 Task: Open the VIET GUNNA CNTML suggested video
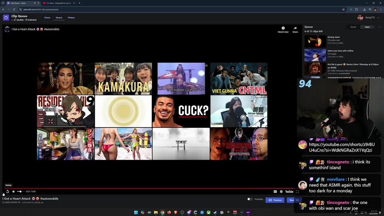[x=239, y=79]
